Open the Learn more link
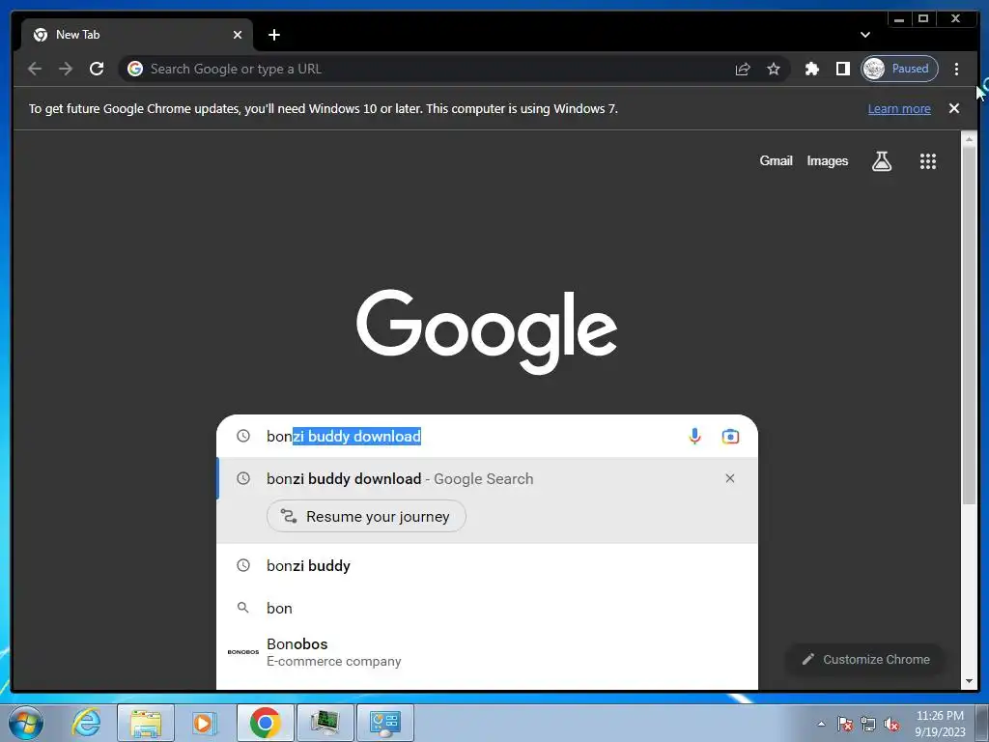Image resolution: width=989 pixels, height=742 pixels. 899,108
